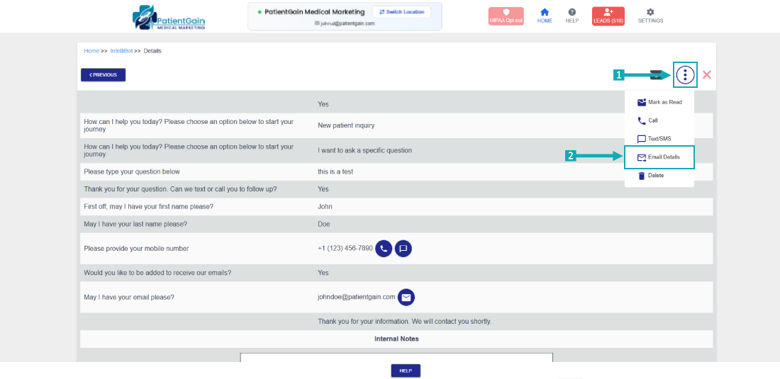The height and width of the screenshot is (379, 780).
Task: Click the phone number +1 (123) 456-7890
Action: 345,249
